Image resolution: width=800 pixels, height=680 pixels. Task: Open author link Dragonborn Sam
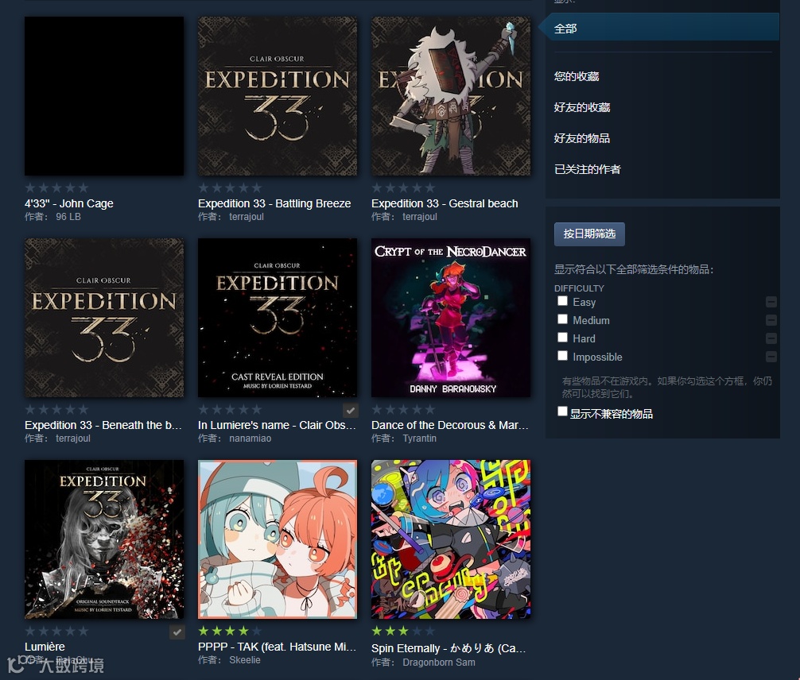[x=439, y=663]
